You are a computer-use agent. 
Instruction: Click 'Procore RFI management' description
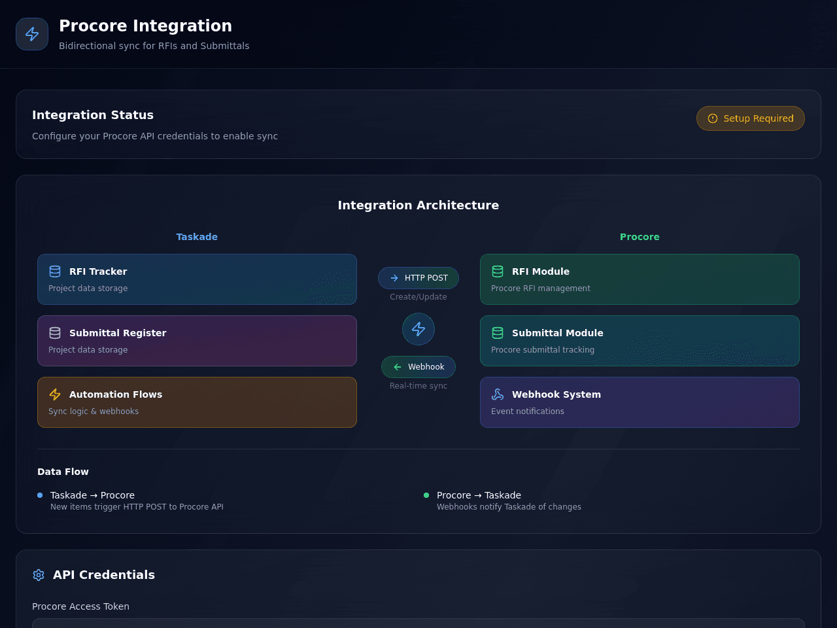(x=541, y=288)
